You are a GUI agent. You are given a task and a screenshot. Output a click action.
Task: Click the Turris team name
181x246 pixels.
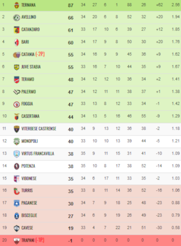click(x=27, y=191)
